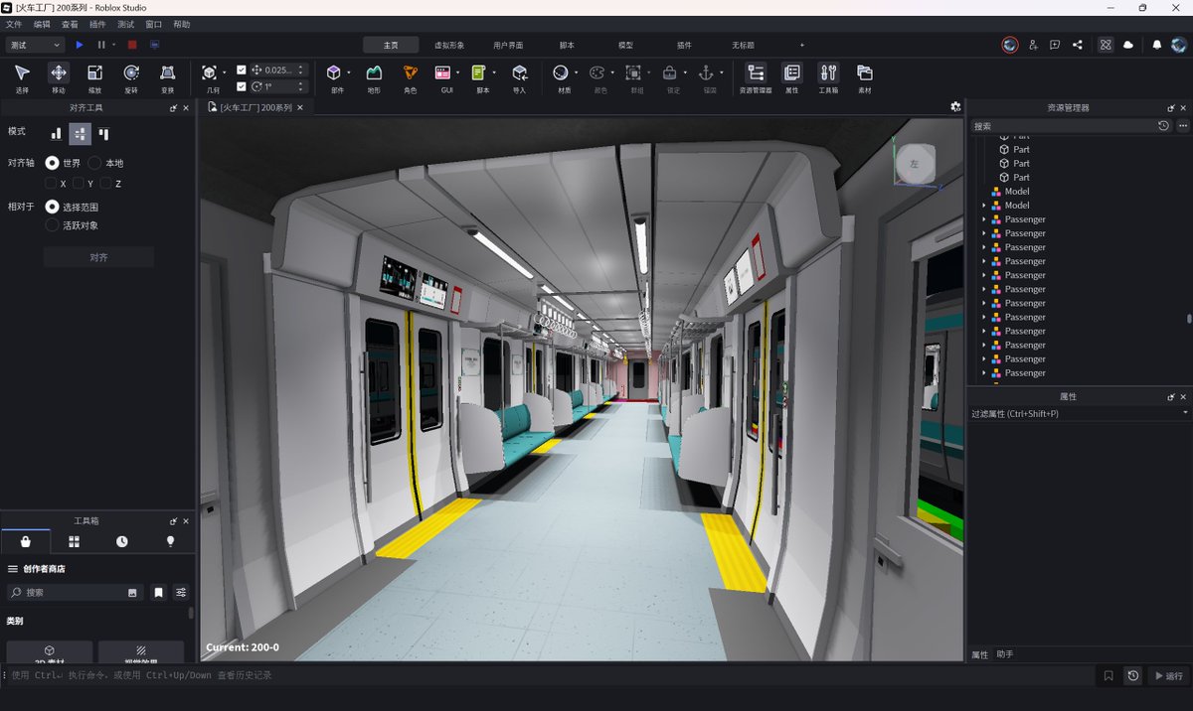Image resolution: width=1193 pixels, height=711 pixels.
Task: Click the 运行 button in command bar
Action: pos(1167,675)
